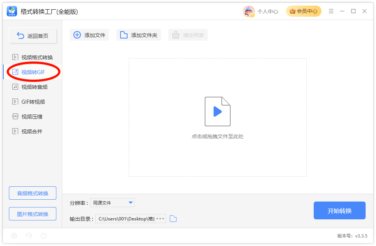Click the play file icon in drop area
This screenshot has width=376, height=246.
tap(218, 112)
